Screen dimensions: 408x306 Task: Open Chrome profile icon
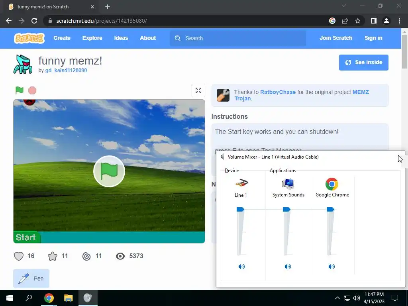(x=386, y=21)
